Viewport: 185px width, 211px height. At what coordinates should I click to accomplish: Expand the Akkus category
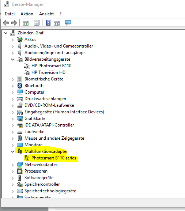coord(13,40)
